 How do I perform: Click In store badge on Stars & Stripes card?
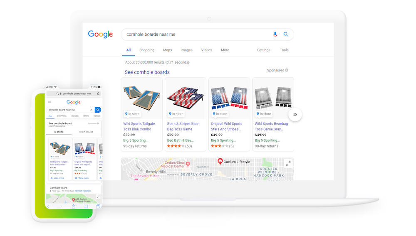point(176,114)
